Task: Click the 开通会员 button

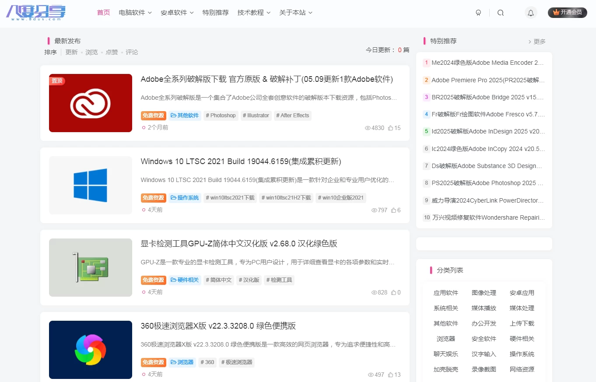Action: (567, 12)
